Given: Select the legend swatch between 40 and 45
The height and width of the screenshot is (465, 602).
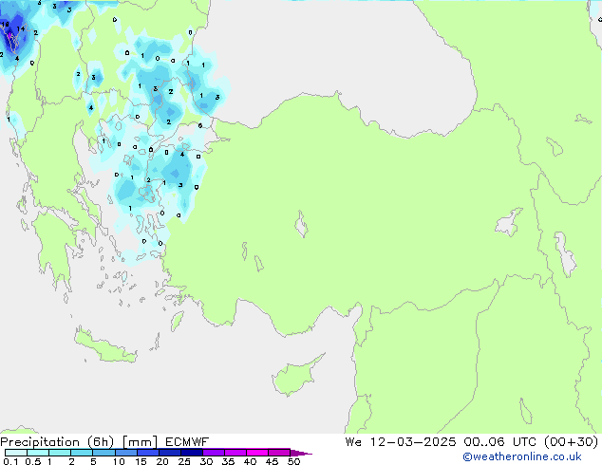Looking at the screenshot, I should [257, 453].
